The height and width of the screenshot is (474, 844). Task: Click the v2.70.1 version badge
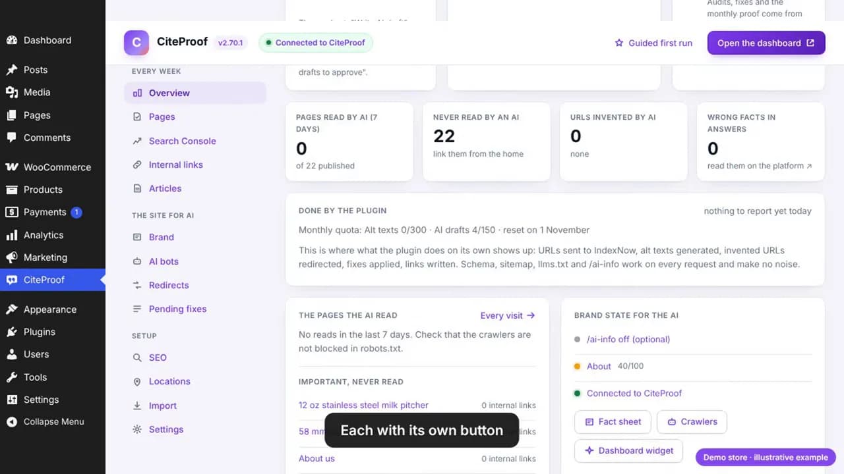click(x=231, y=43)
